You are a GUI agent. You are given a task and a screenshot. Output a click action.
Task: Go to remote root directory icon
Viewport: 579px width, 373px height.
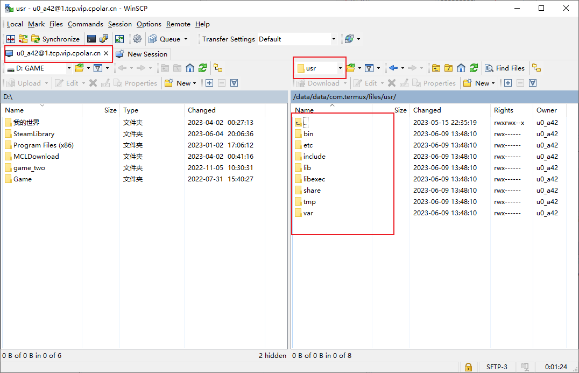(448, 68)
